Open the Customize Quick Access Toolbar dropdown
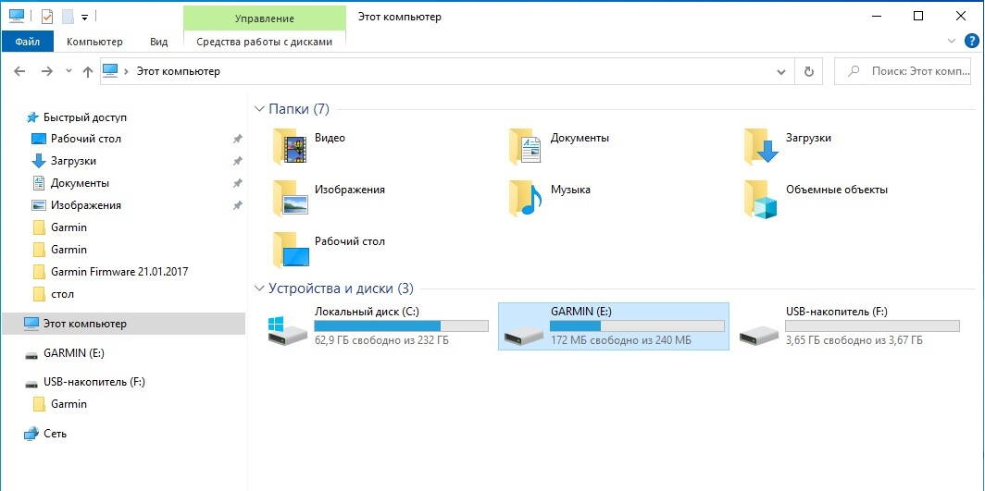 85,17
